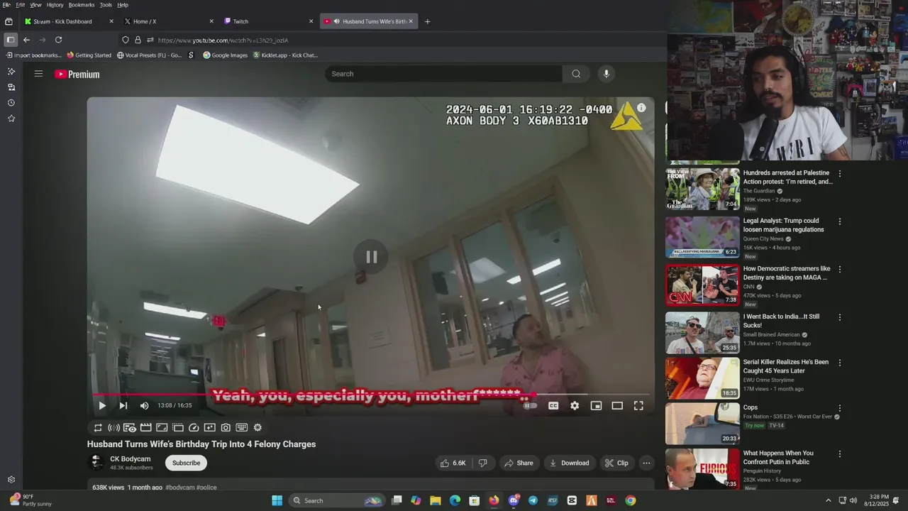Open the History menu
The image size is (908, 511).
click(x=55, y=5)
